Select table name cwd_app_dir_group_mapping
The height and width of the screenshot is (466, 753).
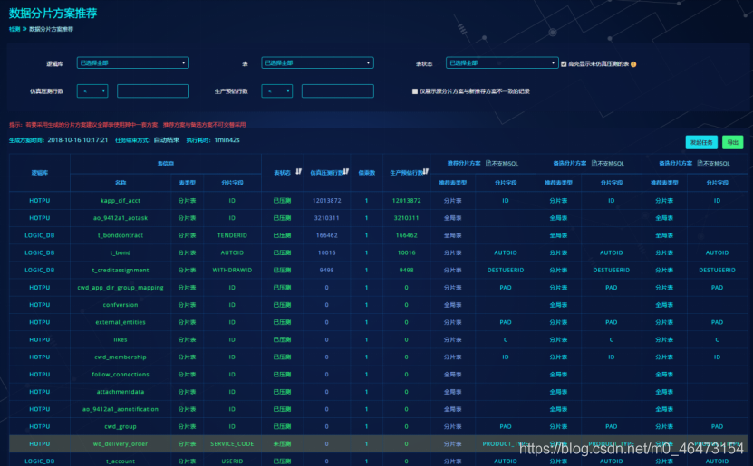[121, 287]
